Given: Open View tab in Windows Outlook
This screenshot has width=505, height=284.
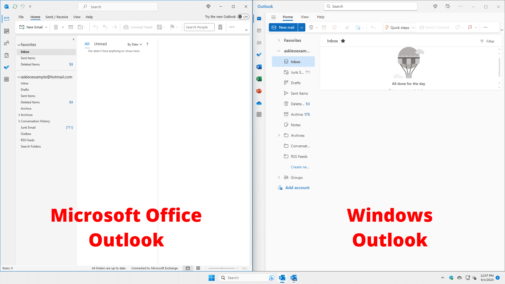Looking at the screenshot, I should [x=305, y=17].
